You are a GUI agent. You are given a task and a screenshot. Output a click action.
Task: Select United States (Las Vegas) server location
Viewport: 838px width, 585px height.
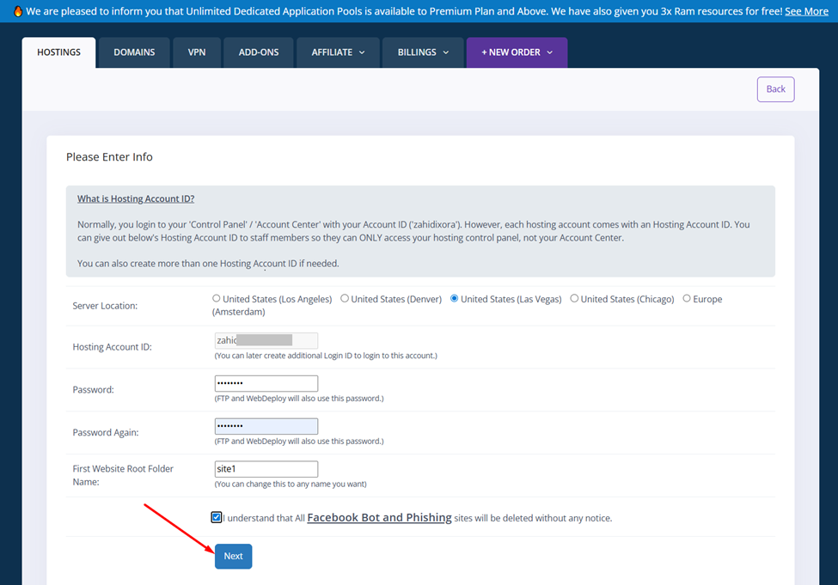tap(455, 299)
